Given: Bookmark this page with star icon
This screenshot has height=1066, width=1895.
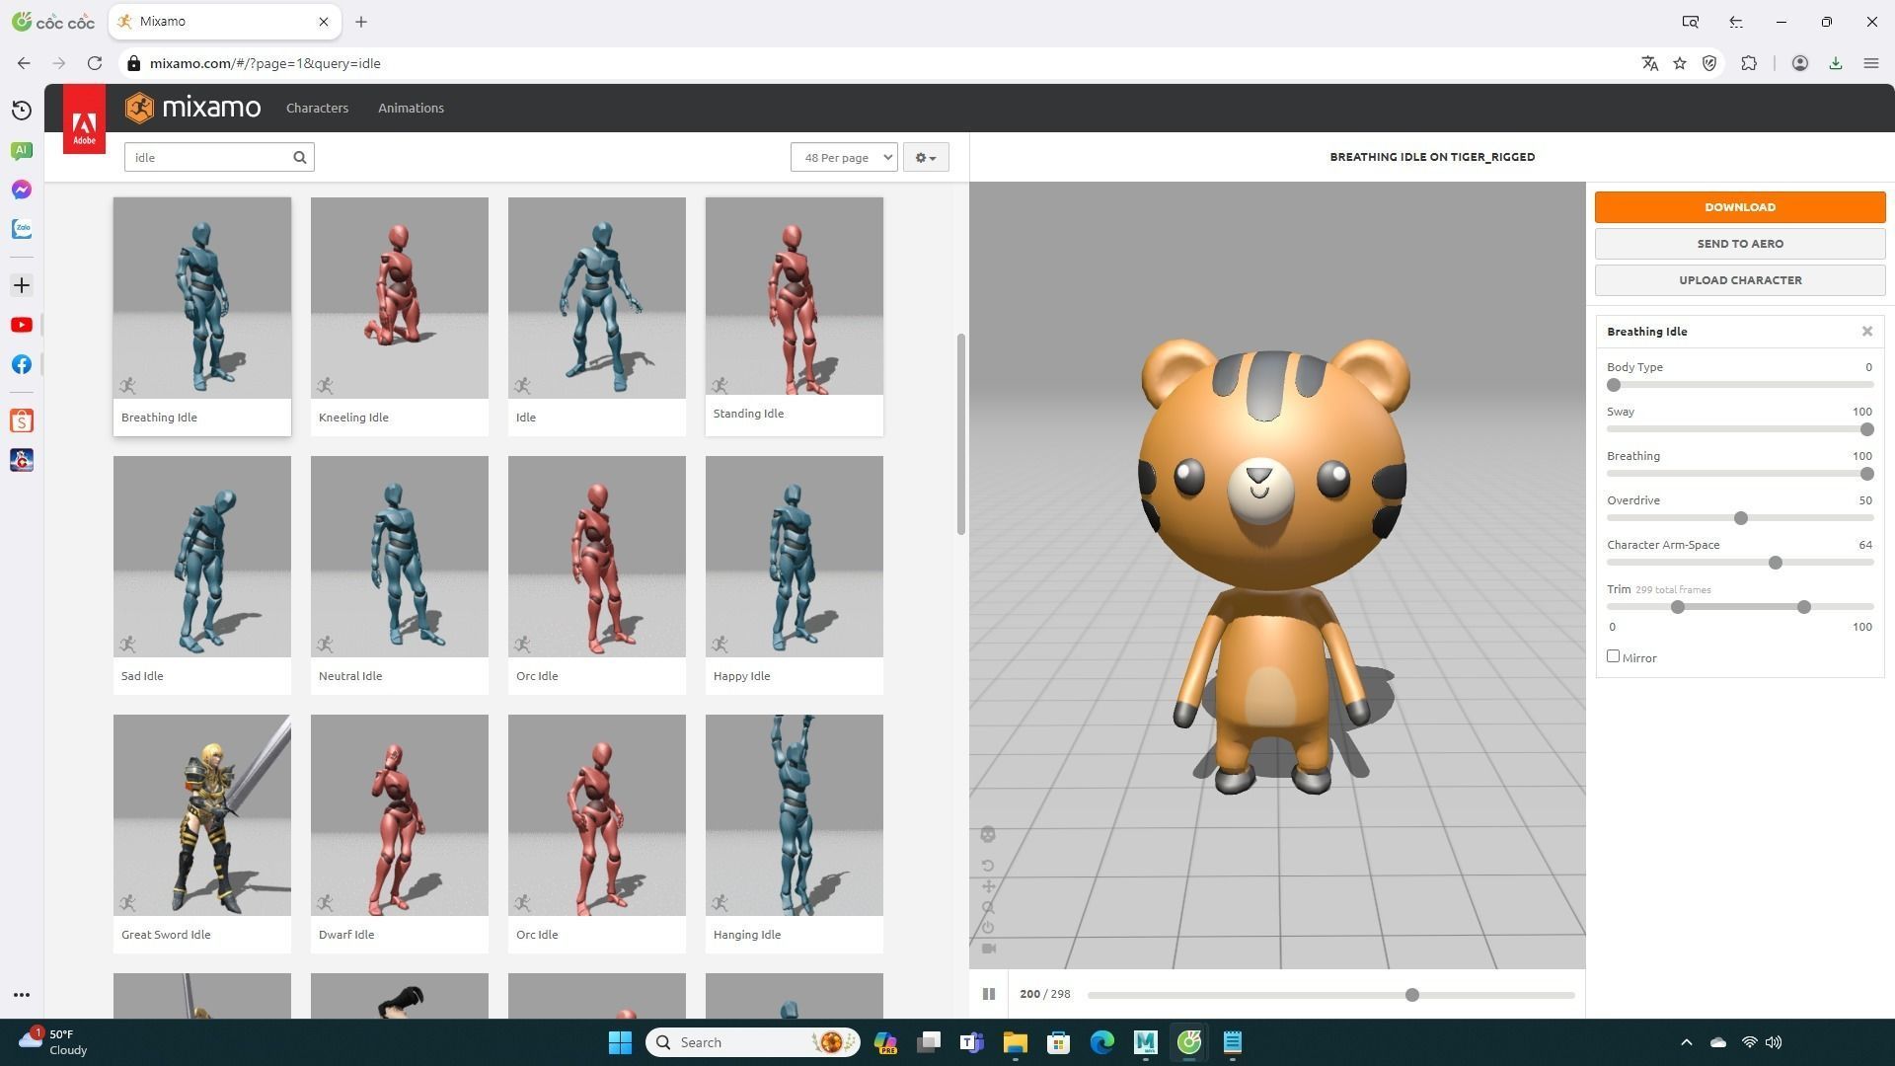Looking at the screenshot, I should pyautogui.click(x=1680, y=63).
